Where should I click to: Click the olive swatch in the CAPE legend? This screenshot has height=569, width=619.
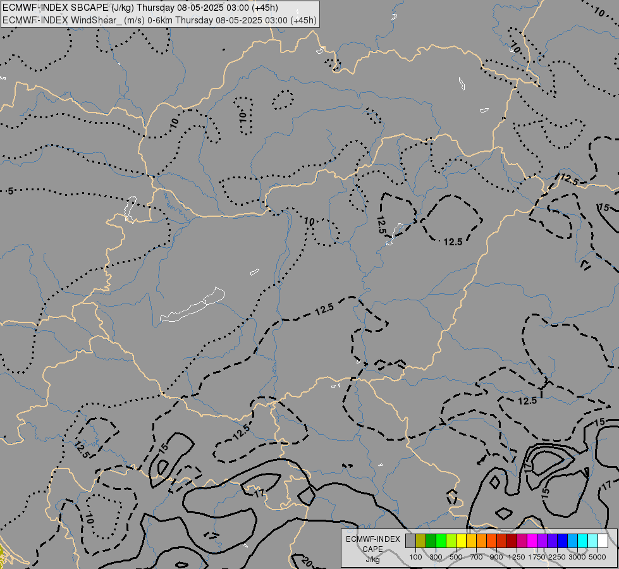pyautogui.click(x=421, y=541)
